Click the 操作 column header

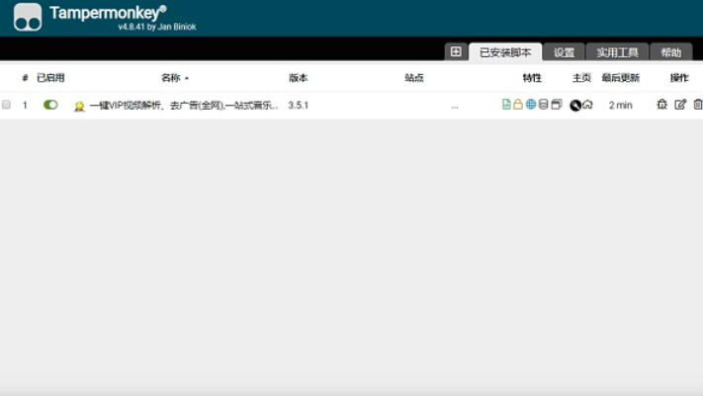pyautogui.click(x=679, y=78)
